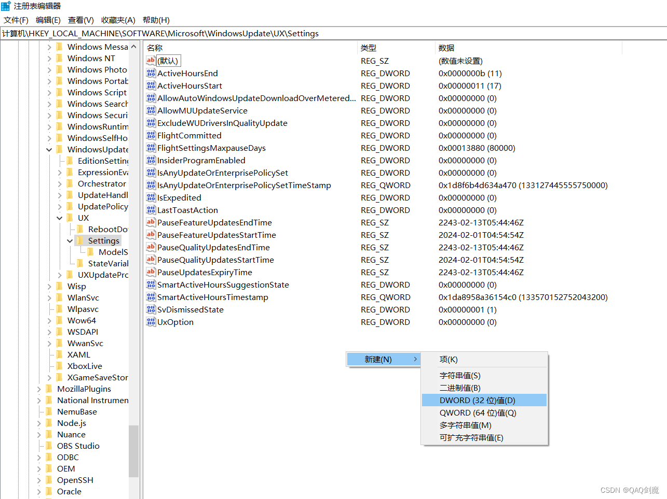The width and height of the screenshot is (667, 499).
Task: Click the PauseQualityUpdatesStartTime string icon
Action: (151, 260)
